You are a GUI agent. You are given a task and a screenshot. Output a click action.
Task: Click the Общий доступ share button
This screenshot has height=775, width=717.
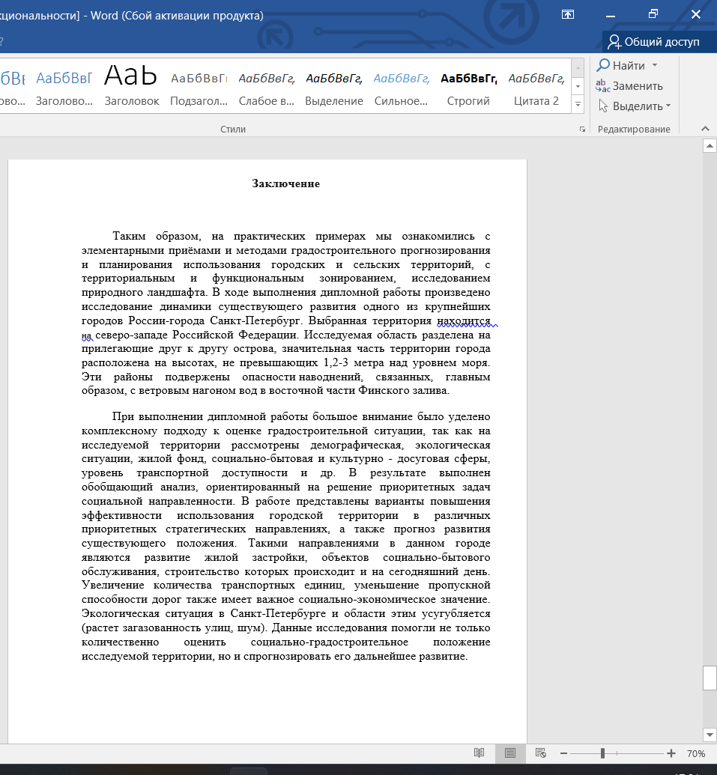coord(653,42)
